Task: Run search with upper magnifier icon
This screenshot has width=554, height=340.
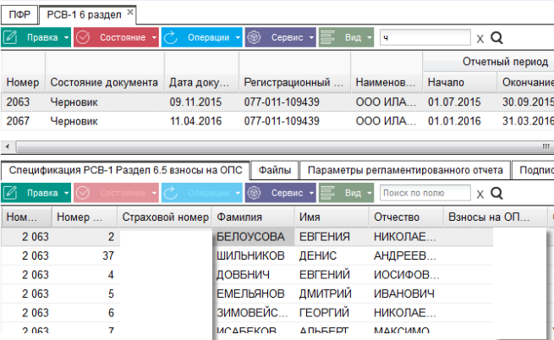Action: point(496,37)
